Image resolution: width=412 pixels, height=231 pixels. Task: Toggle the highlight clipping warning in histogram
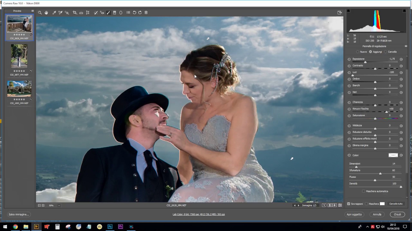404,11
